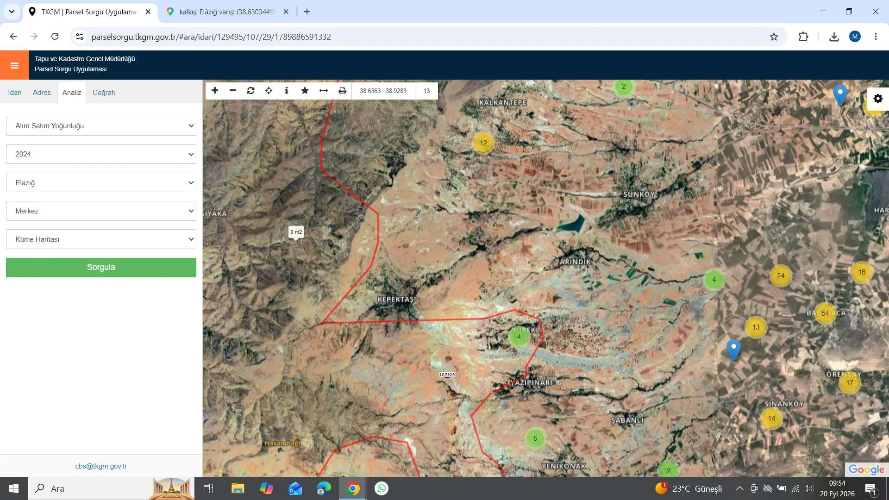Click the address bar URL

tap(211, 37)
